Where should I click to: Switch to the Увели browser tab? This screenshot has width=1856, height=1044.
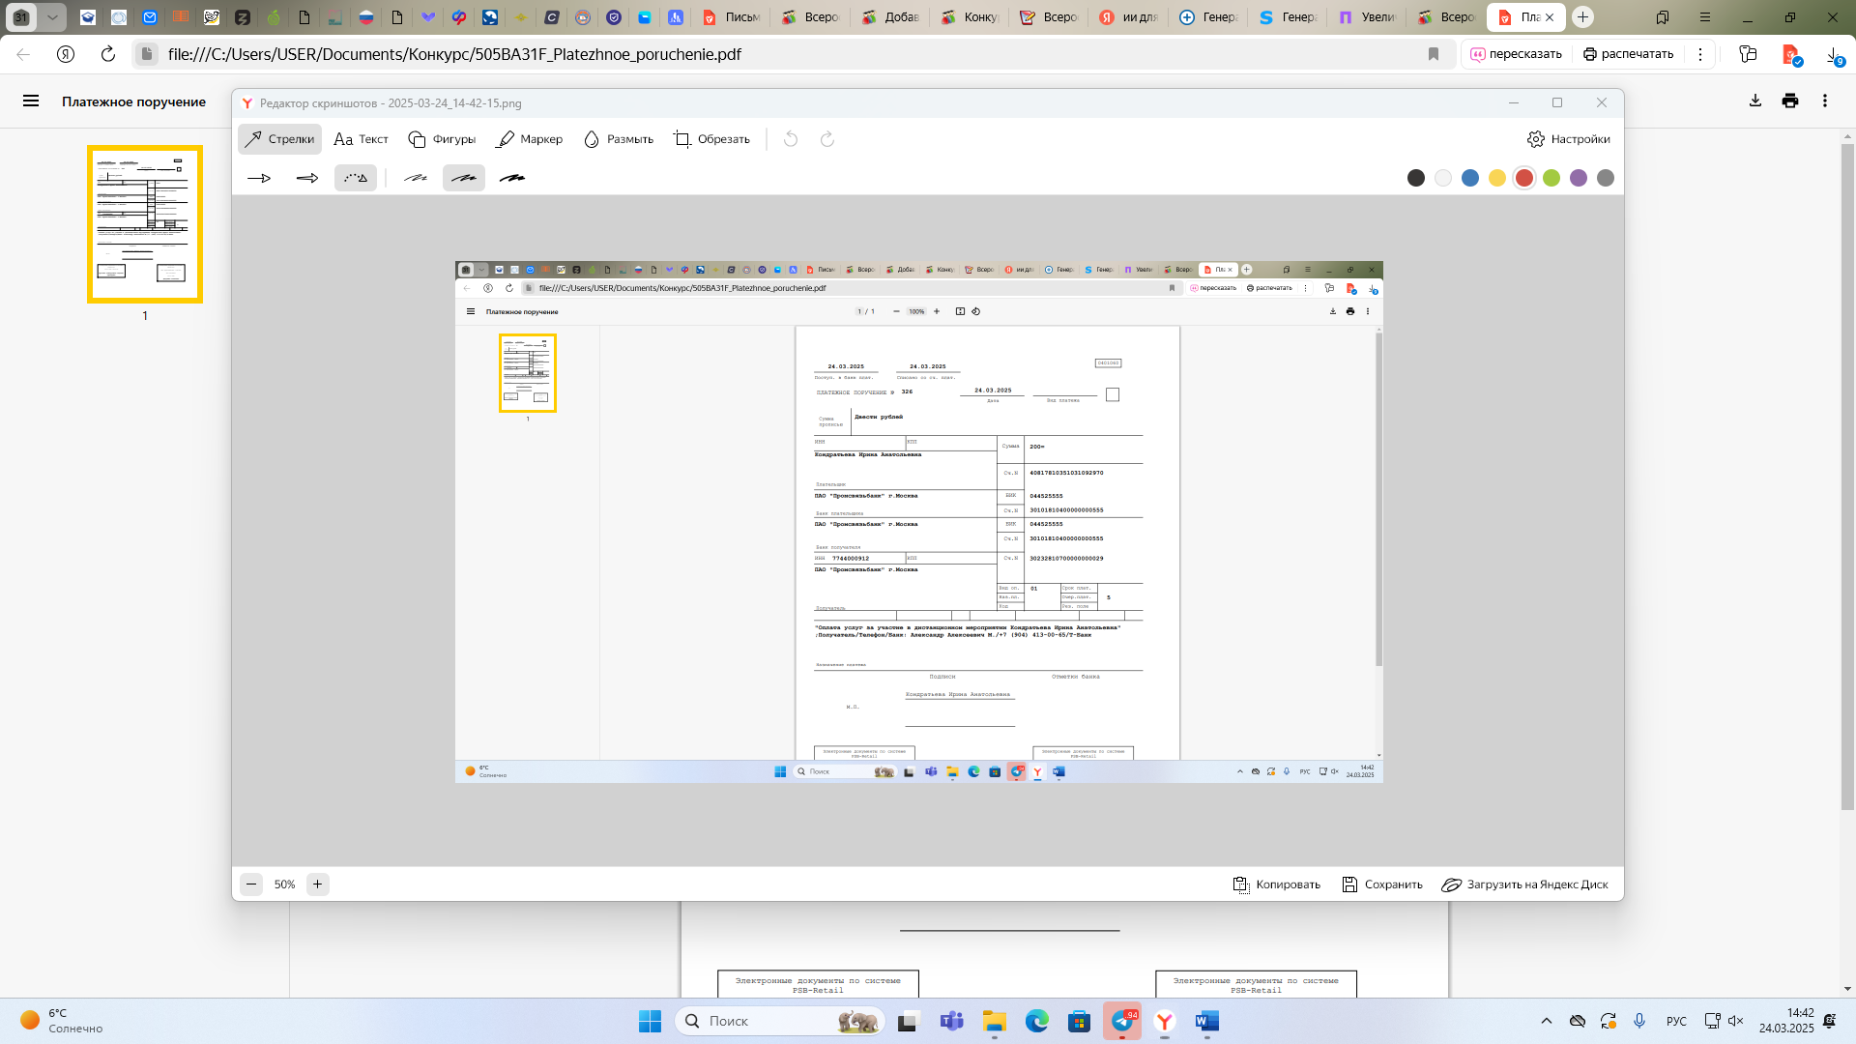(x=1366, y=17)
